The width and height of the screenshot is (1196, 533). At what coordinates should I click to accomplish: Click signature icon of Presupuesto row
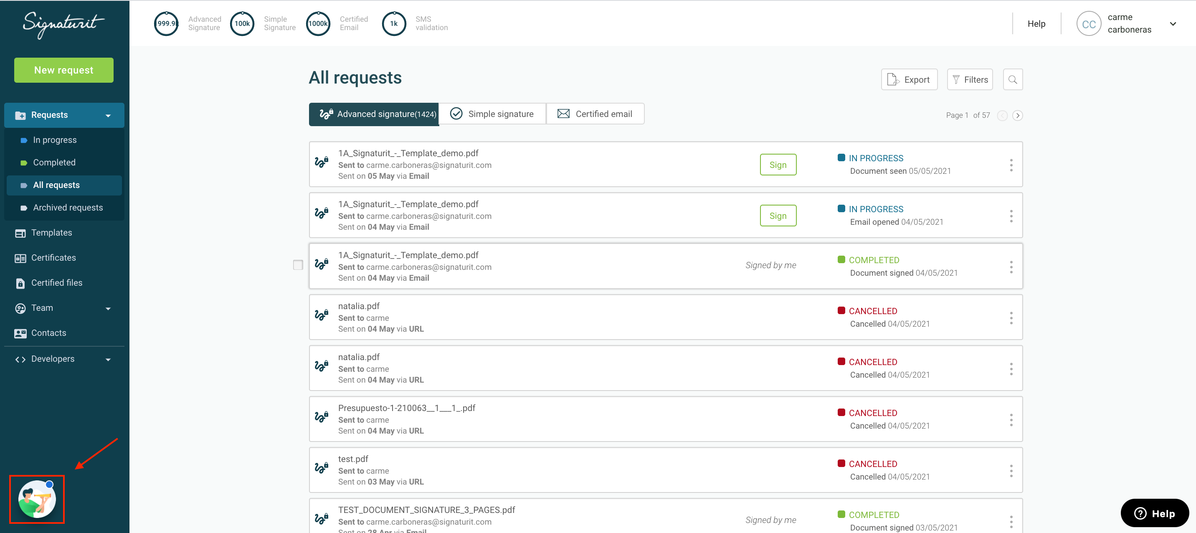321,416
